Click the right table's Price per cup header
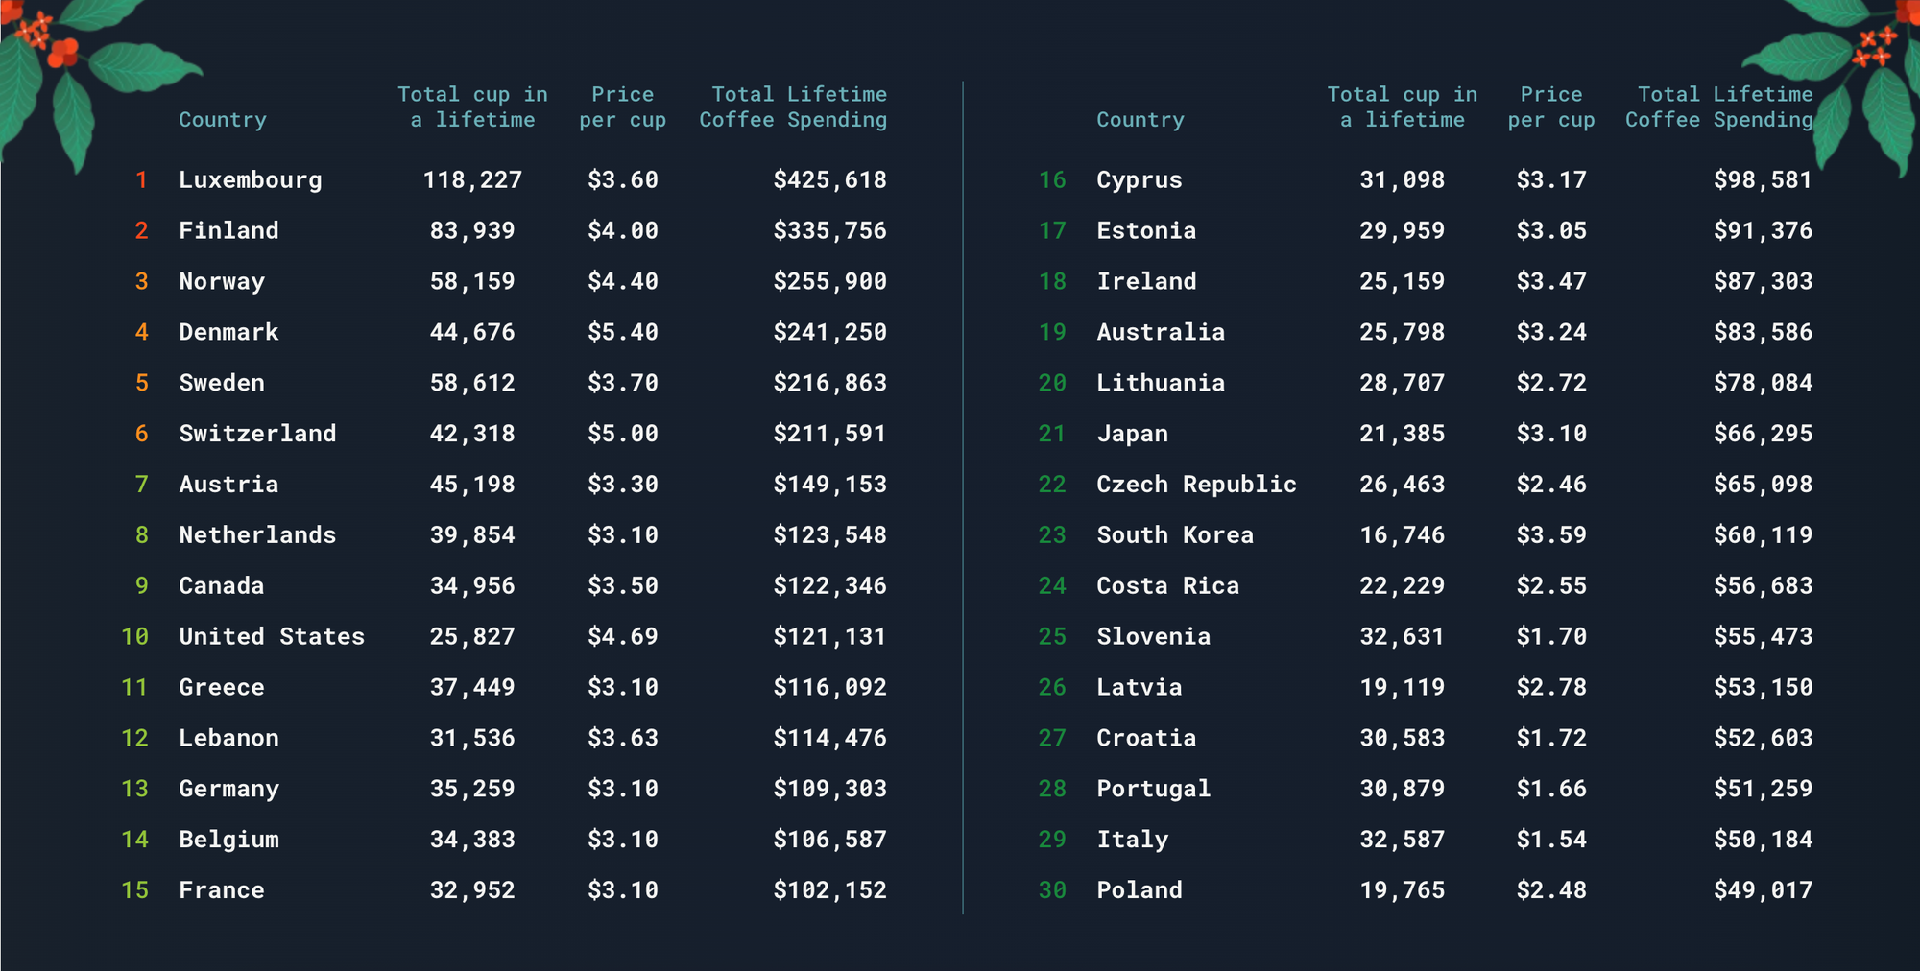 point(1550,107)
